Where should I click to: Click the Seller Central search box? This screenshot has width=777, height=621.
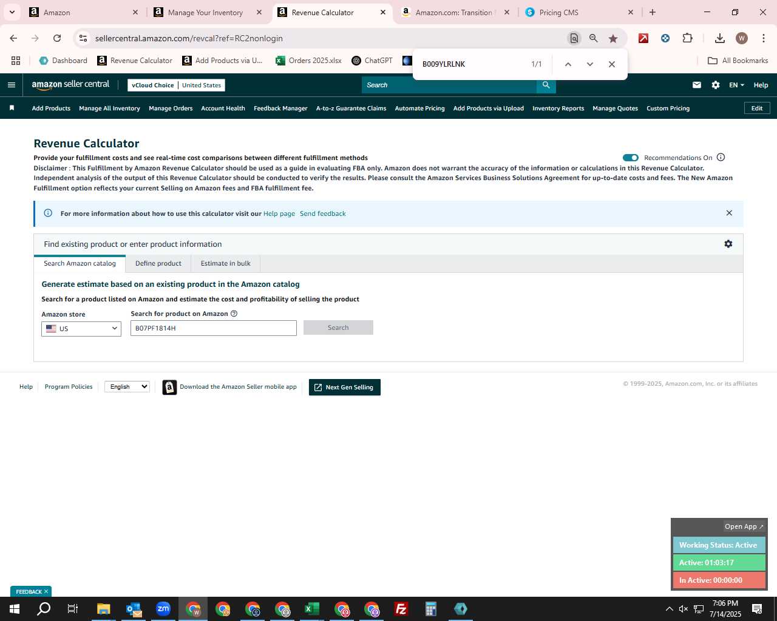[x=449, y=85]
